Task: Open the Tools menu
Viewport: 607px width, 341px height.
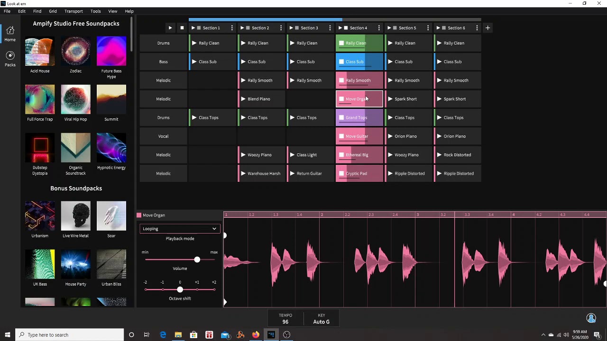Action: 95,11
